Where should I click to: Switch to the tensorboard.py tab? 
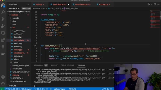(81, 4)
